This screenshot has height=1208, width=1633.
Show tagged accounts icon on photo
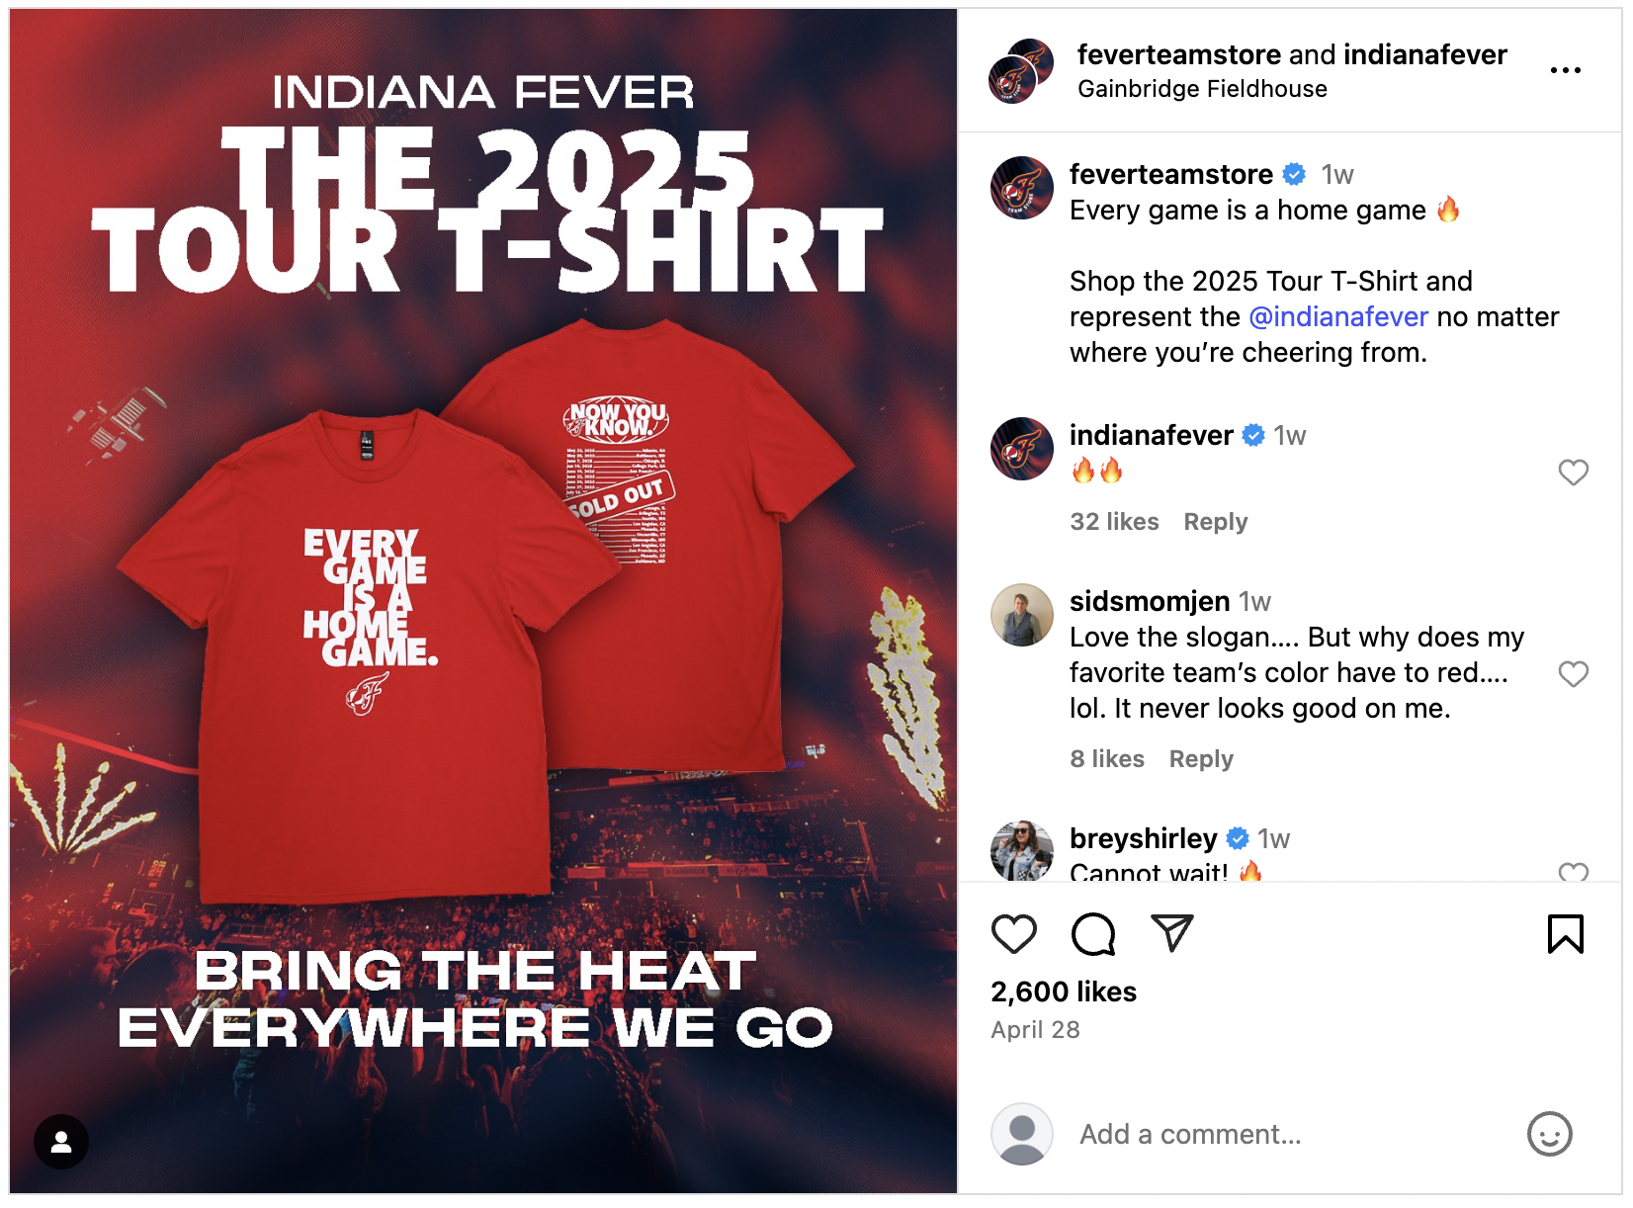point(61,1142)
